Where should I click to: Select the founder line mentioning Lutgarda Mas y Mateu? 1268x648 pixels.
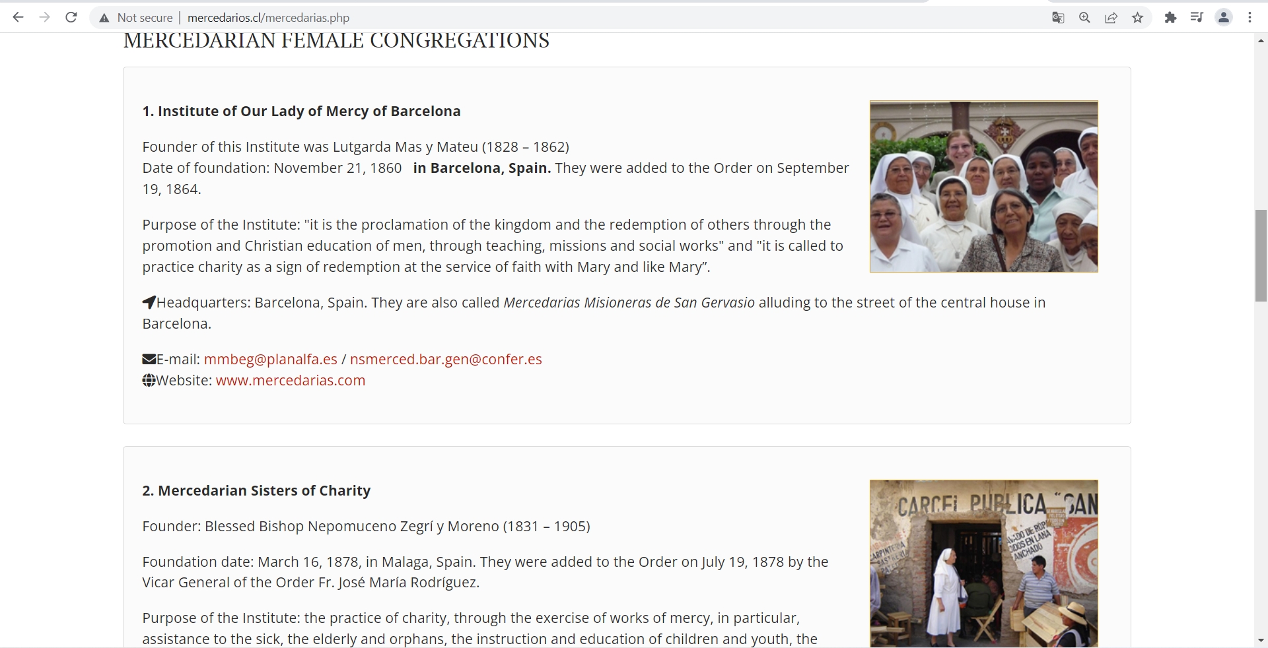(355, 146)
